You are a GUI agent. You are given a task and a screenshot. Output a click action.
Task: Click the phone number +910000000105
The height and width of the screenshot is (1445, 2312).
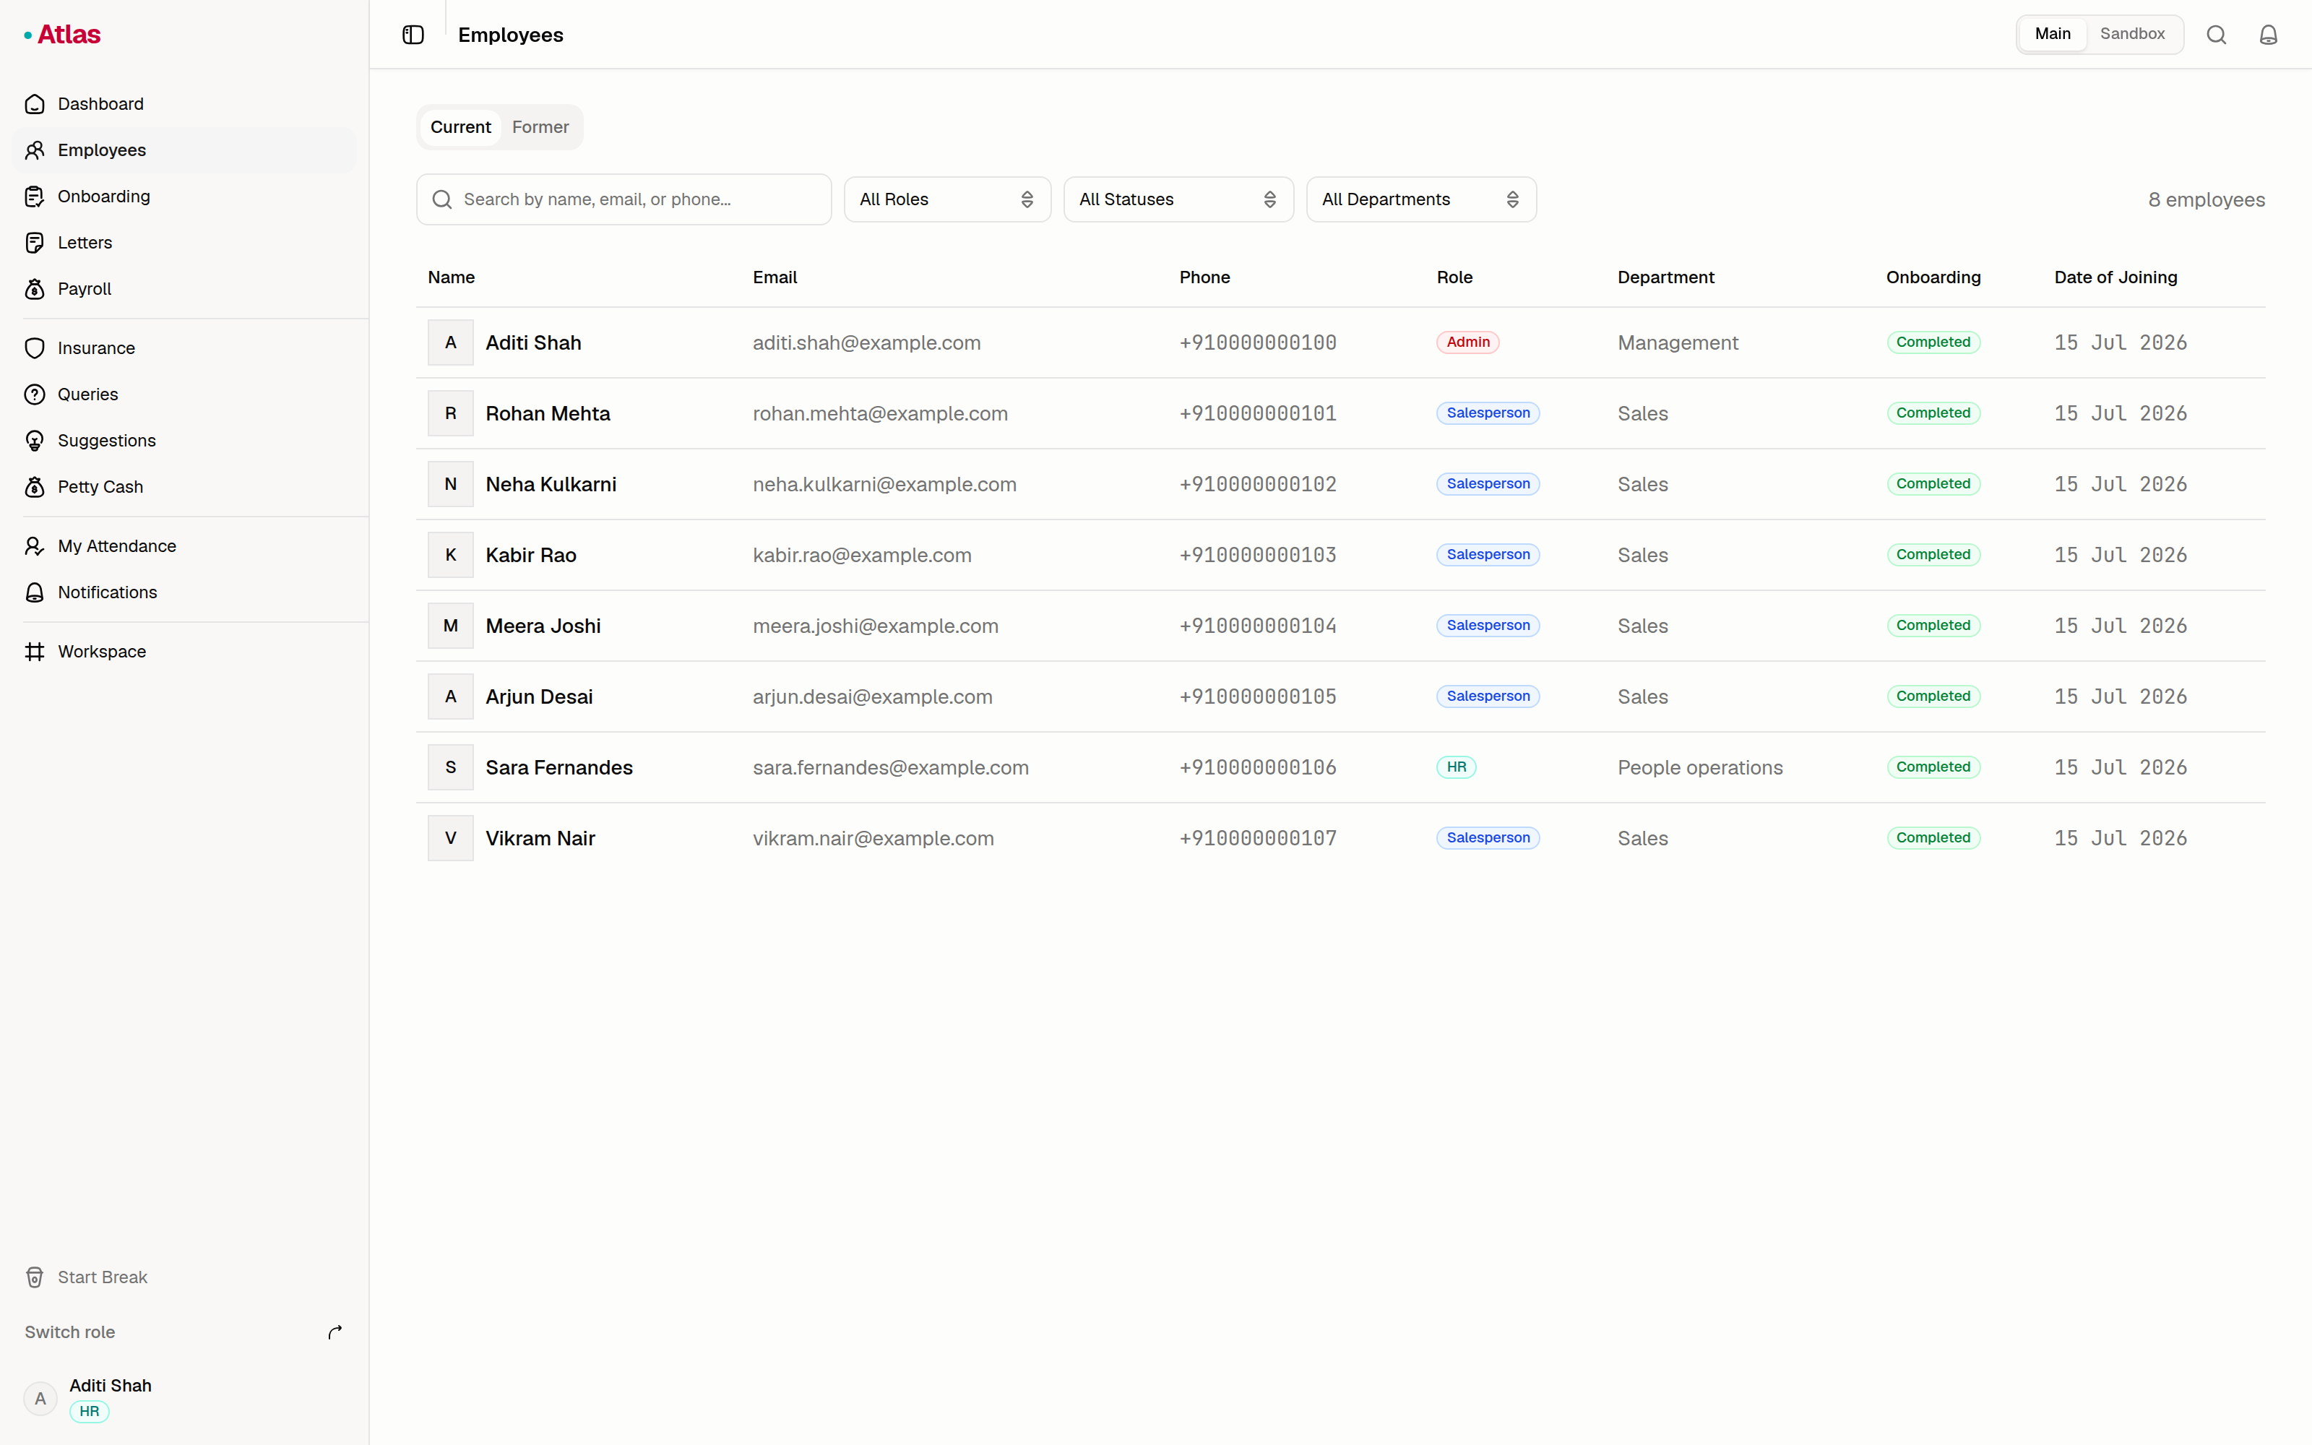1257,696
